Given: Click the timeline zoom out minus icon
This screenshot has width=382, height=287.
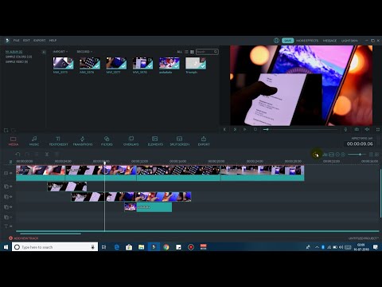Looking at the screenshot, I should [x=337, y=155].
